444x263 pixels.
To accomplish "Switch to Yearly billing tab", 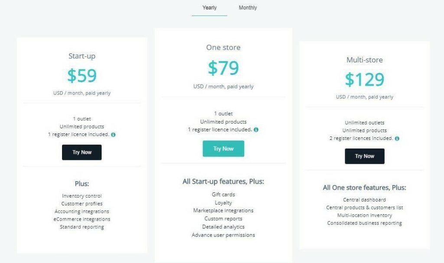I will point(209,8).
